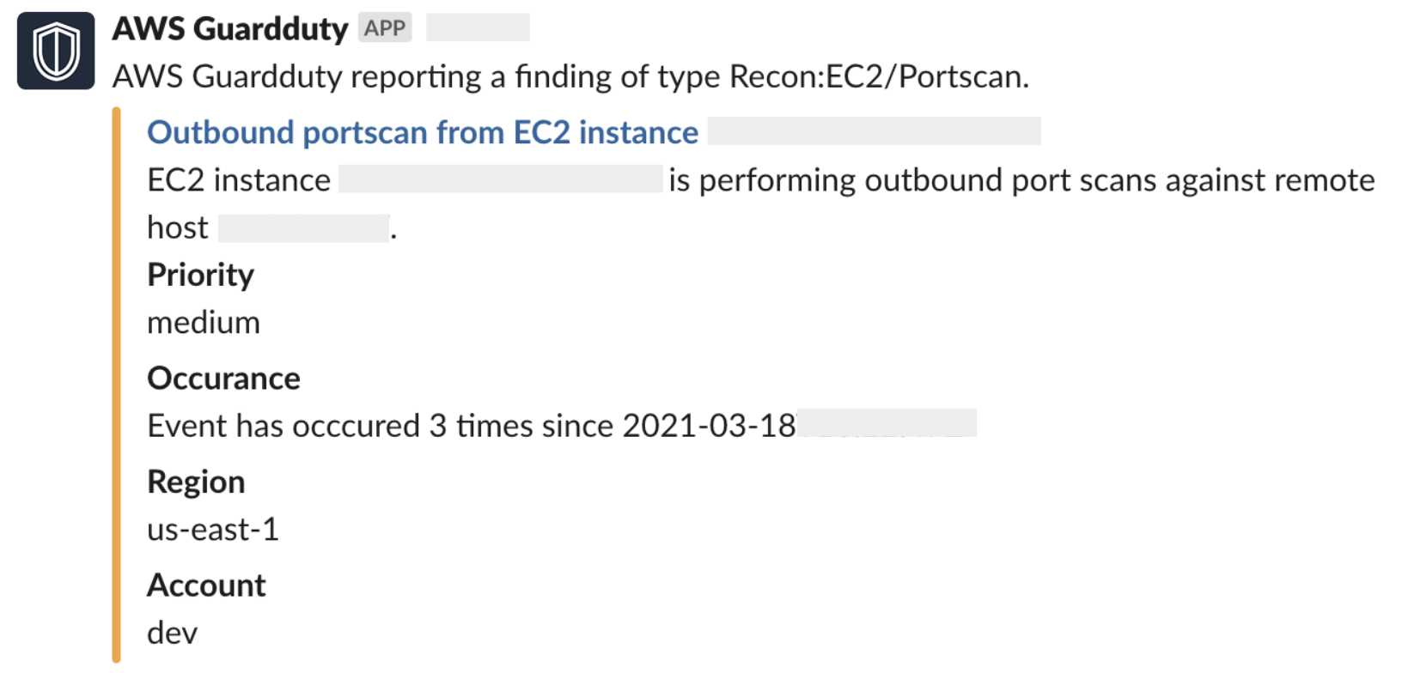Click the medium priority value
Screen dimensions: 1402x673
pyautogui.click(x=203, y=323)
